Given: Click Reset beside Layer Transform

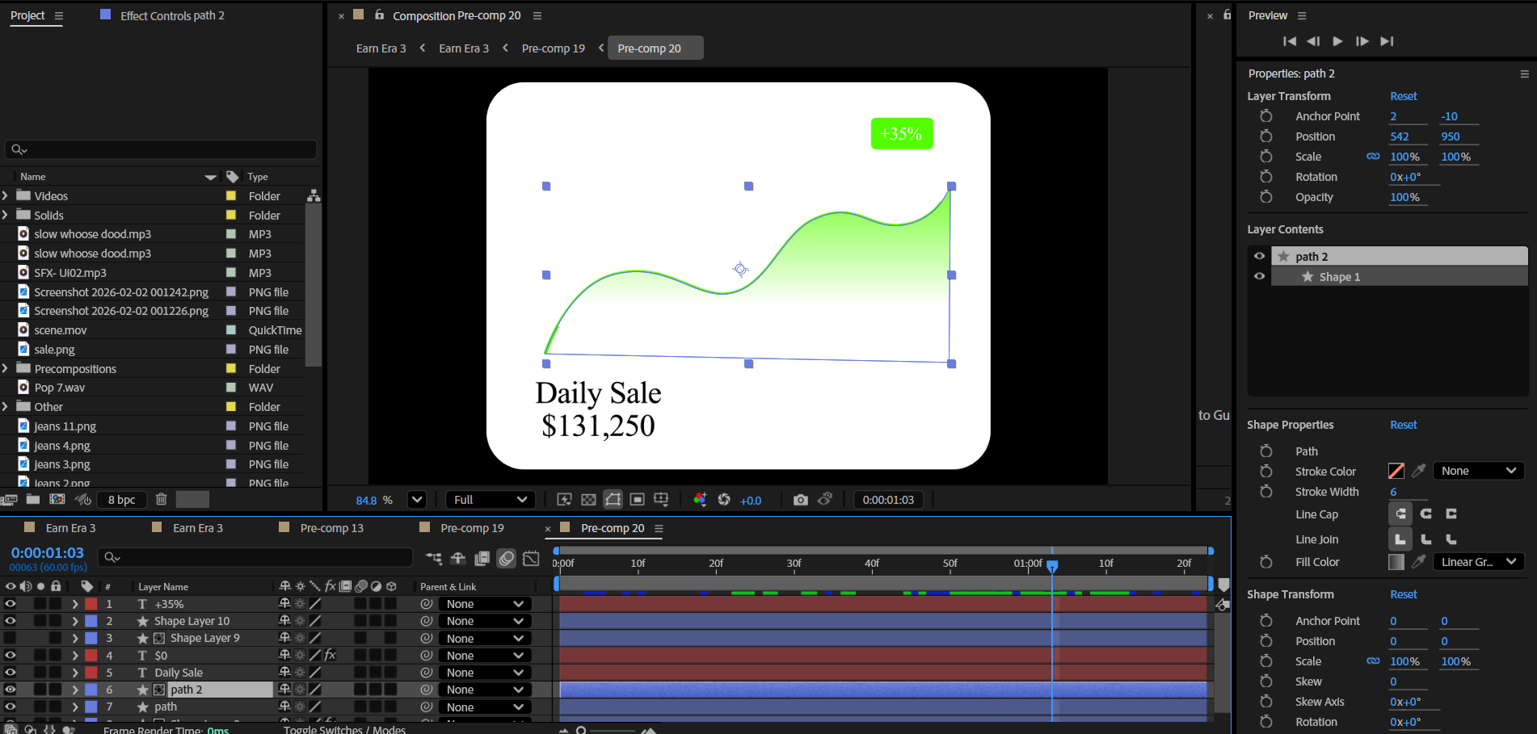Looking at the screenshot, I should [x=1403, y=96].
